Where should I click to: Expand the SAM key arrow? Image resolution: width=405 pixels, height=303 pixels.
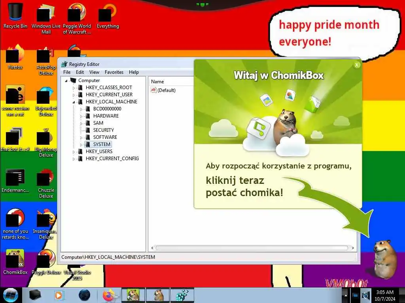81,123
